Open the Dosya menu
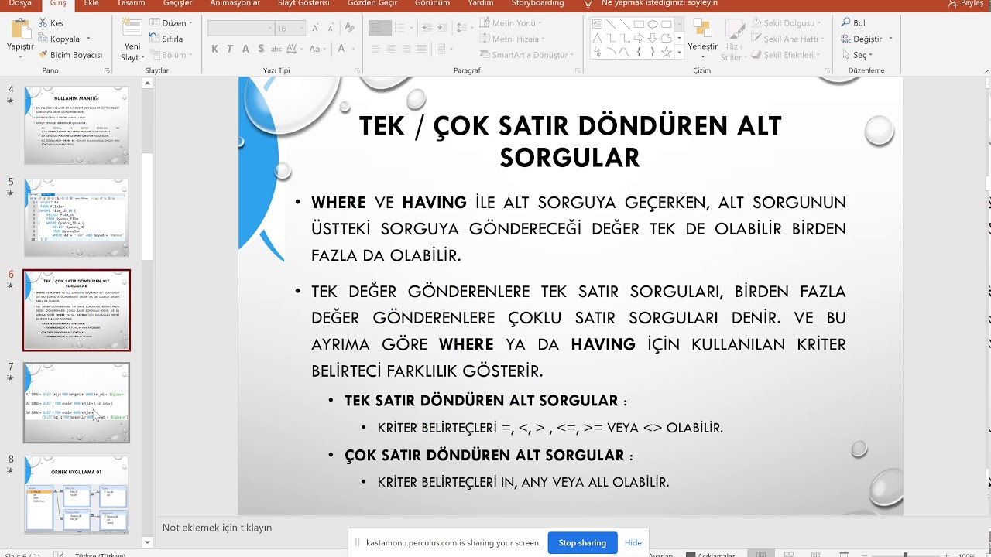Screen dimensions: 991x557 pos(19,4)
